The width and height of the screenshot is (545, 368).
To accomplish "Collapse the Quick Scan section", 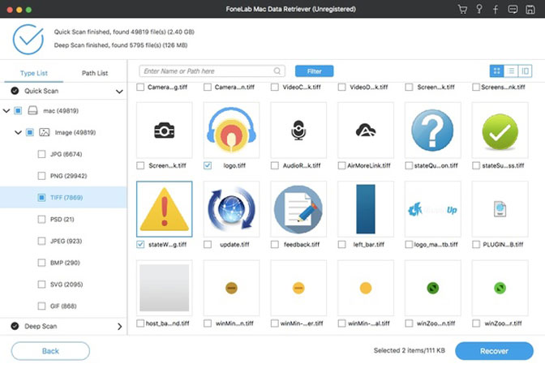I will (119, 92).
